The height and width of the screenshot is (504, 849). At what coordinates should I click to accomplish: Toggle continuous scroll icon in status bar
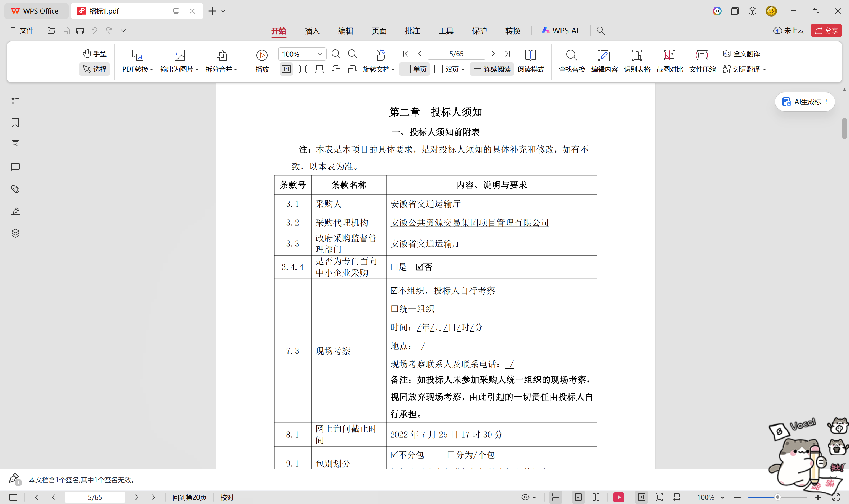click(555, 497)
